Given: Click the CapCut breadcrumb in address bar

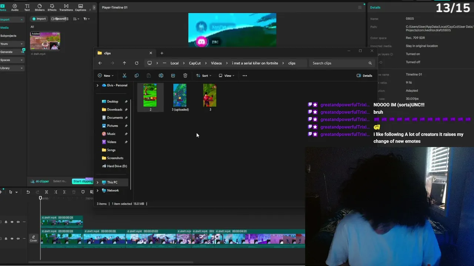Looking at the screenshot, I should pos(195,63).
